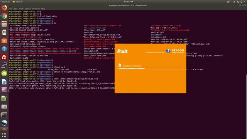This screenshot has height=139, width=247.
Task: Open the battery status icon in top bar
Action: coord(241,2)
